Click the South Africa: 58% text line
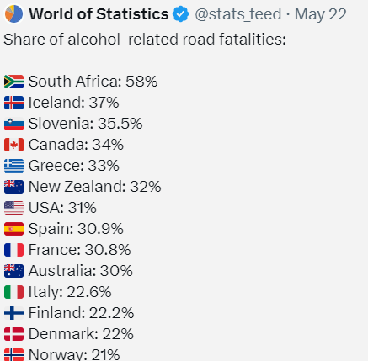The height and width of the screenshot is (361, 368). tap(93, 82)
